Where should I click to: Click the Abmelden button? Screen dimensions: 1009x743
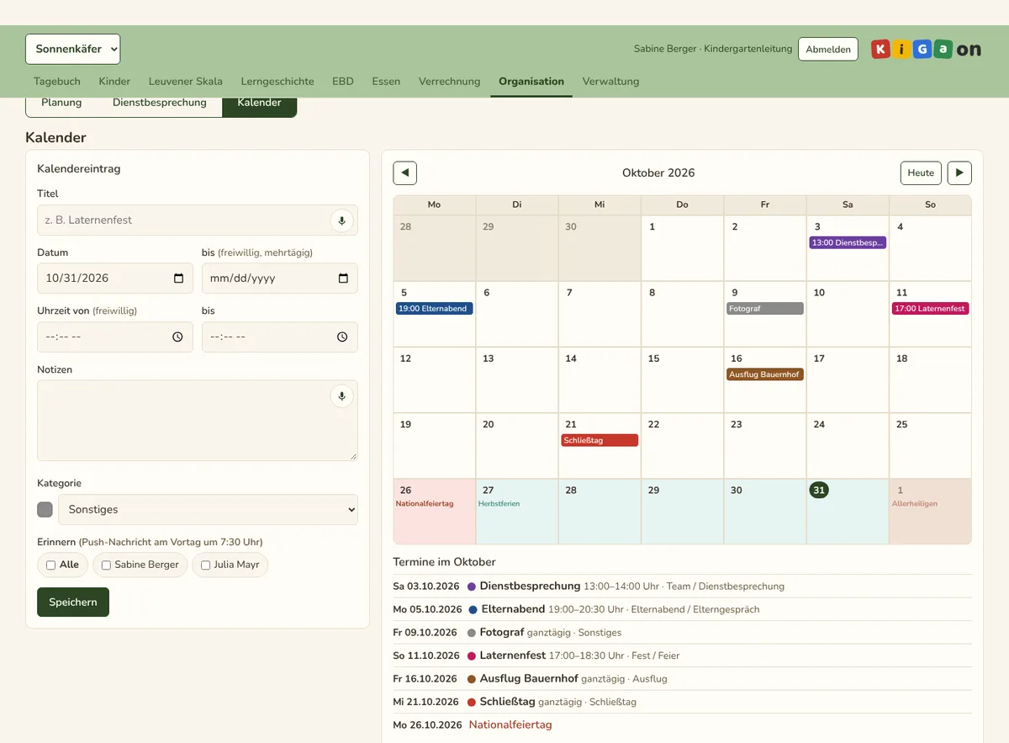pyautogui.click(x=828, y=49)
